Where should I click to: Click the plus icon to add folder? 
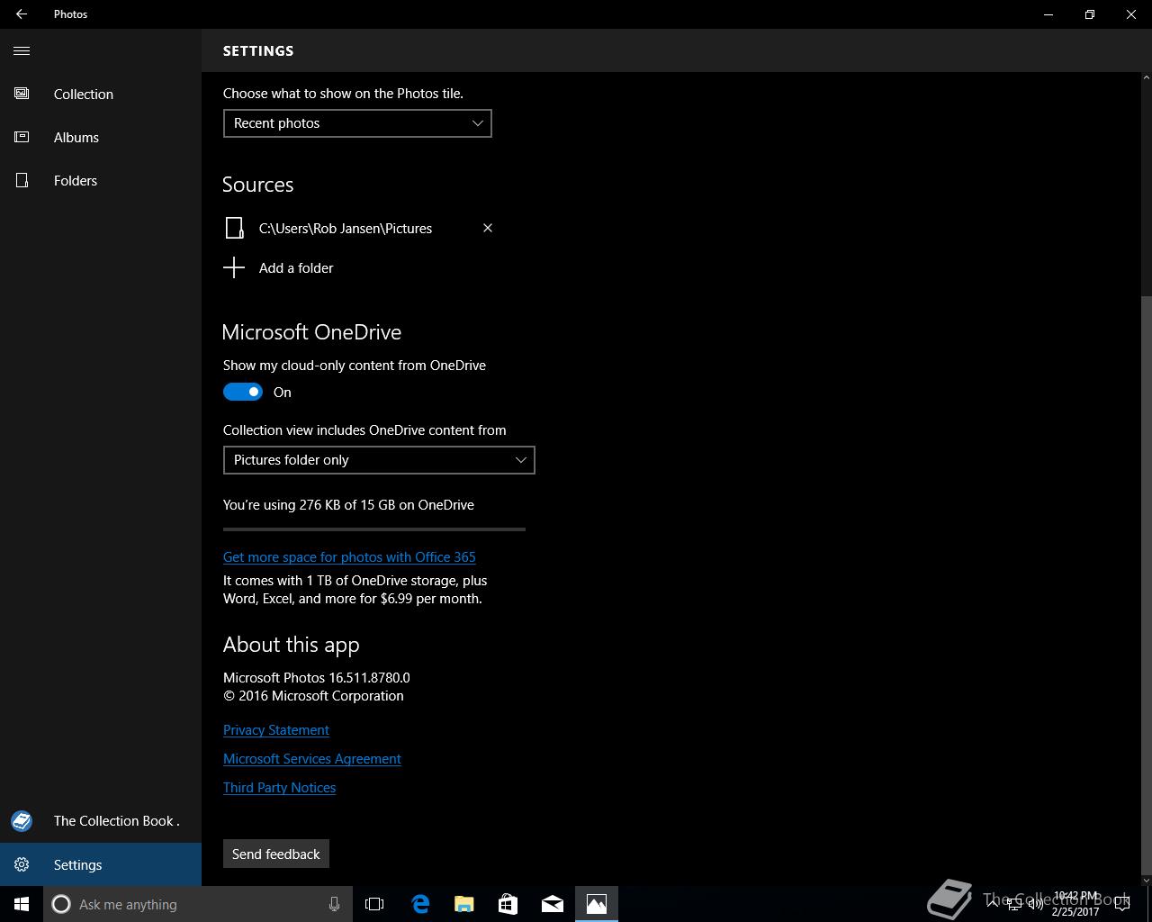234,267
